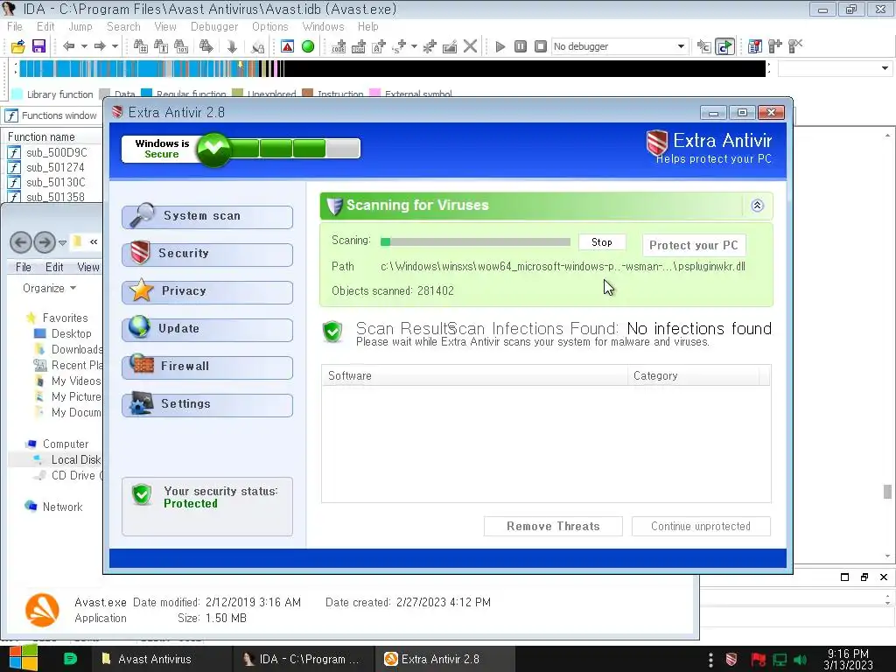Open the Windows Start button
The image size is (896, 672).
(x=23, y=659)
